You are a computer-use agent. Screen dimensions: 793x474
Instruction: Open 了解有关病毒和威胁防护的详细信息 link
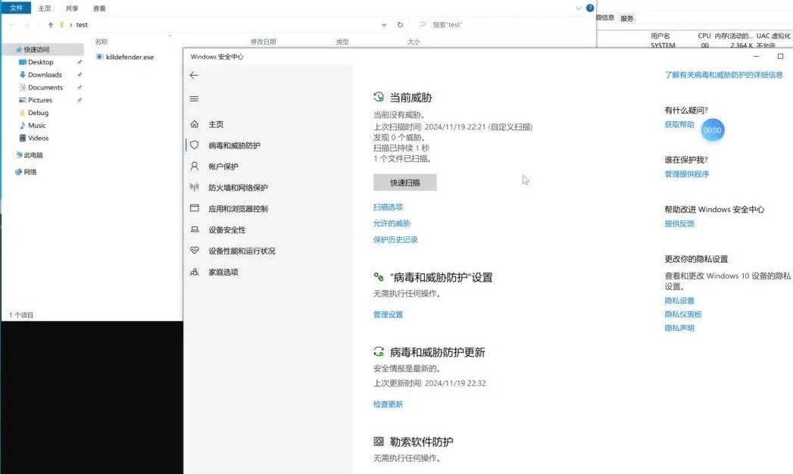[x=724, y=75]
